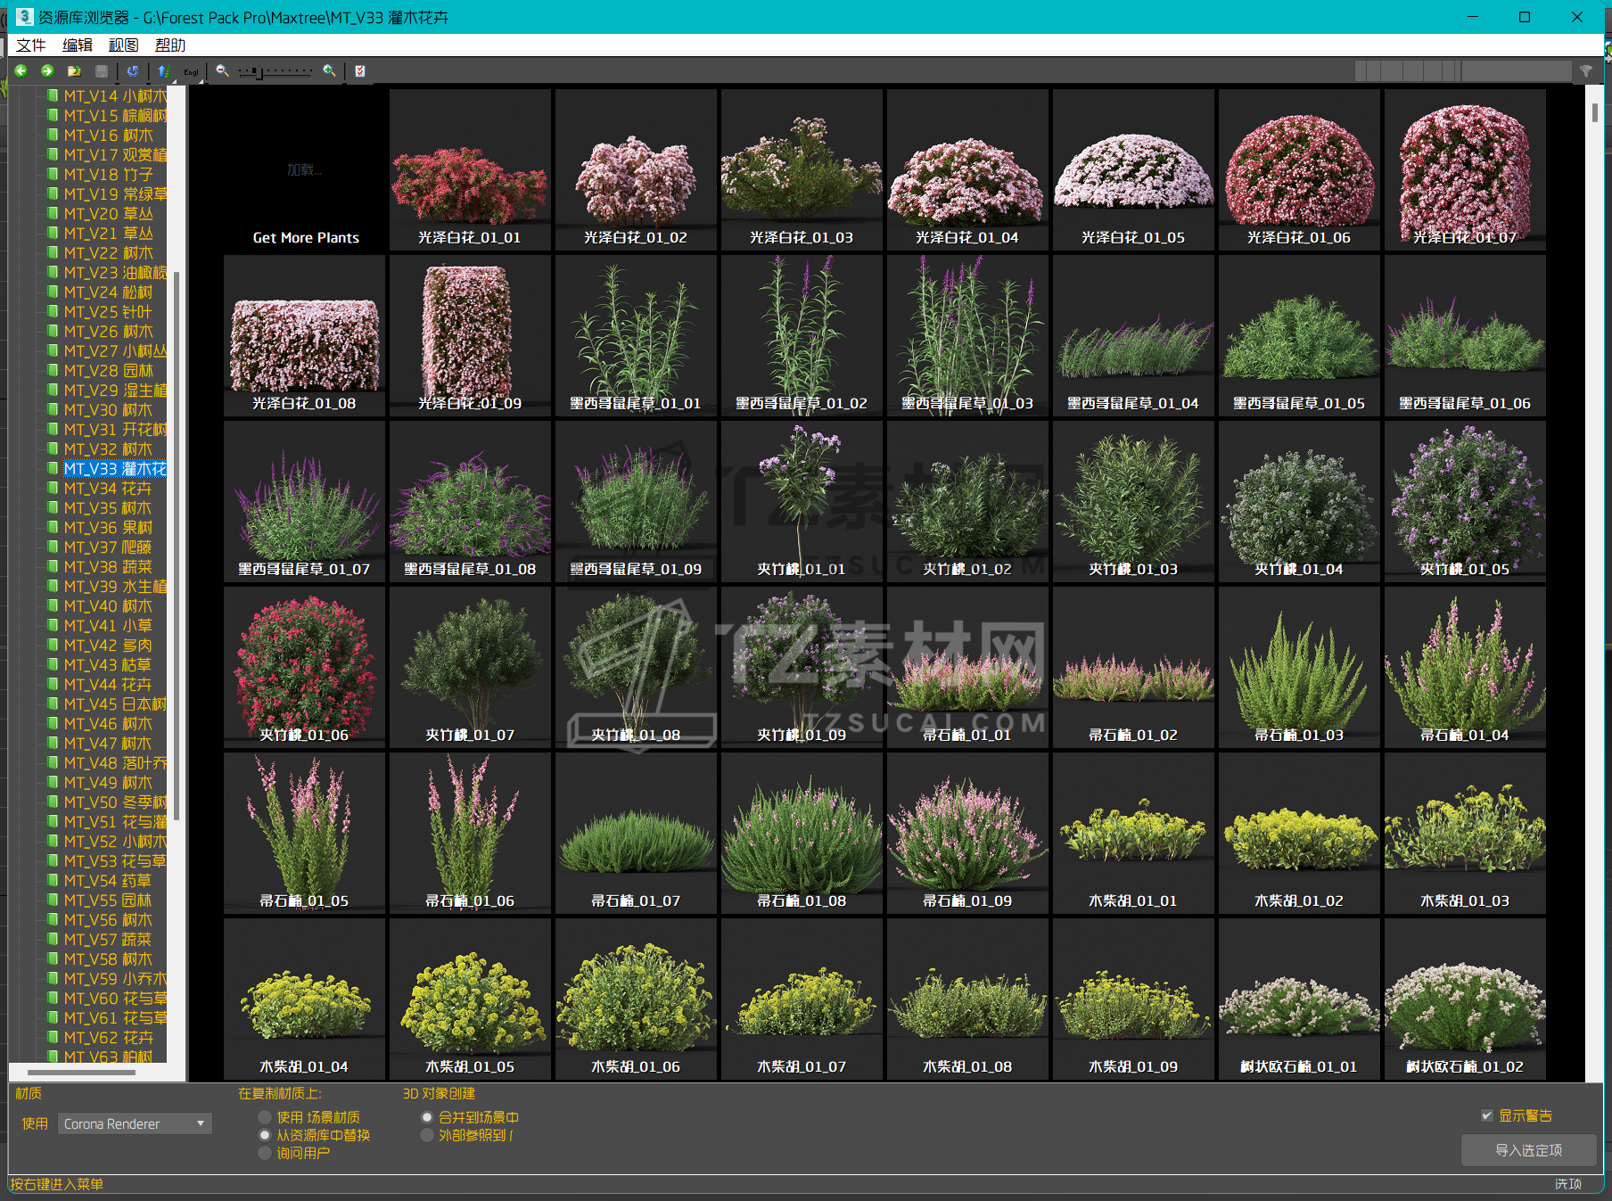Viewport: 1612px width, 1201px height.
Task: Click the 导入选定项 button
Action: click(1527, 1150)
